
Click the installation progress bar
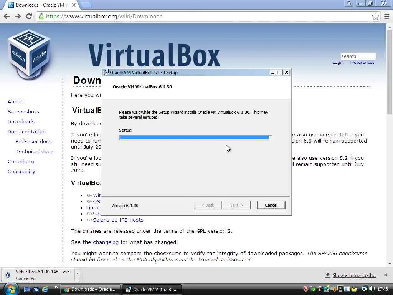pyautogui.click(x=195, y=138)
